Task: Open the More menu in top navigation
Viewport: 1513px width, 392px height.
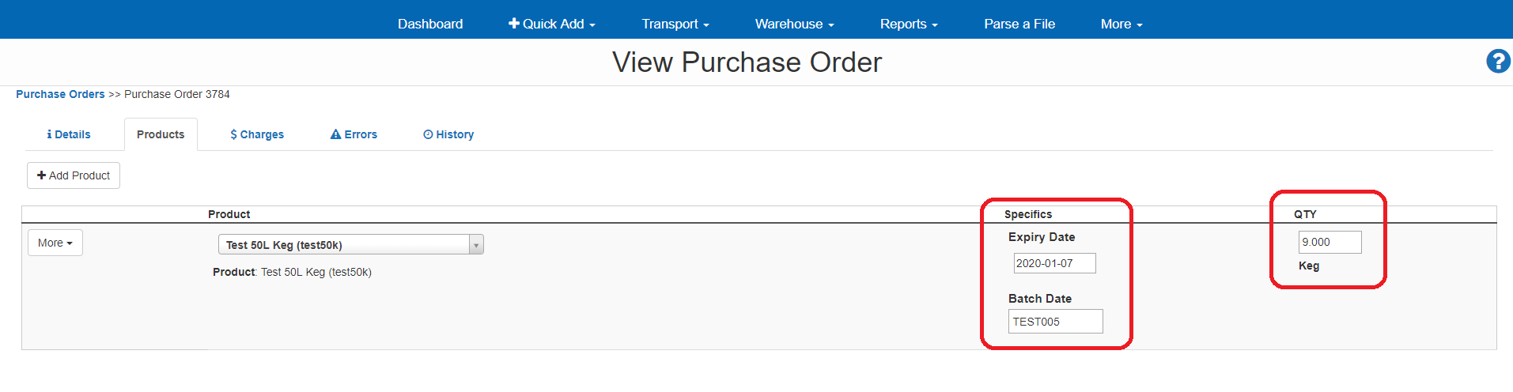Action: coord(1121,24)
